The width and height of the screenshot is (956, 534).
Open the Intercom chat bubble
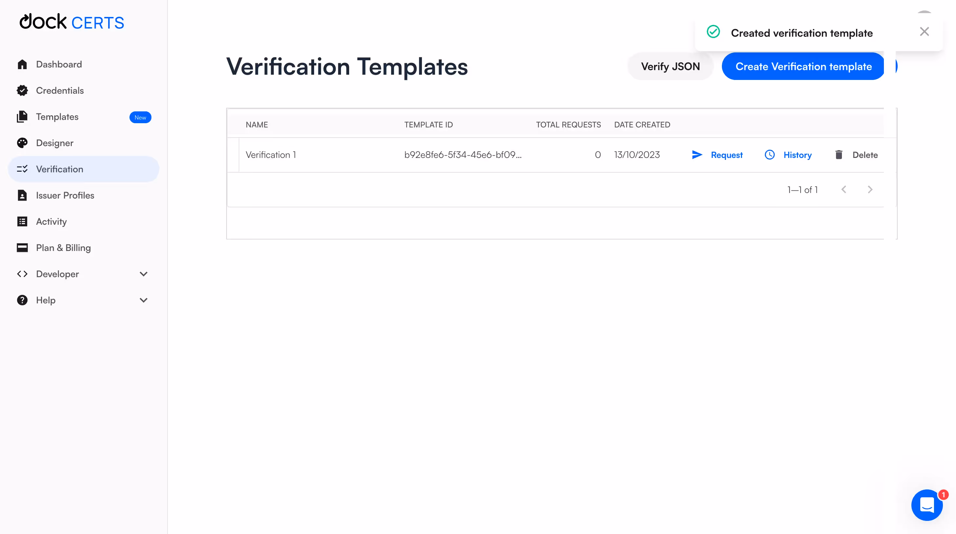[927, 505]
